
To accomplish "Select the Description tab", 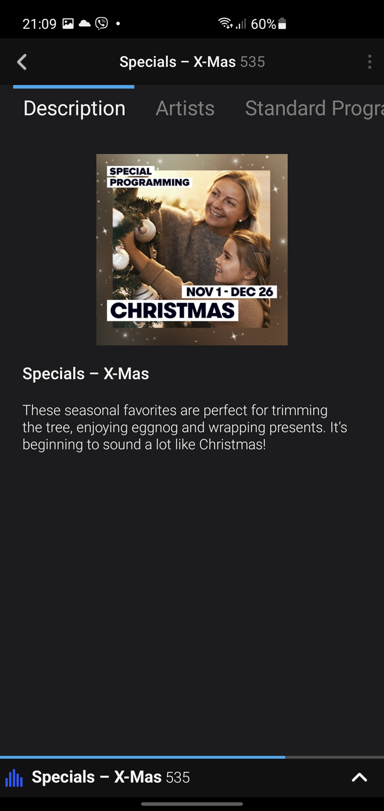I will [x=74, y=108].
